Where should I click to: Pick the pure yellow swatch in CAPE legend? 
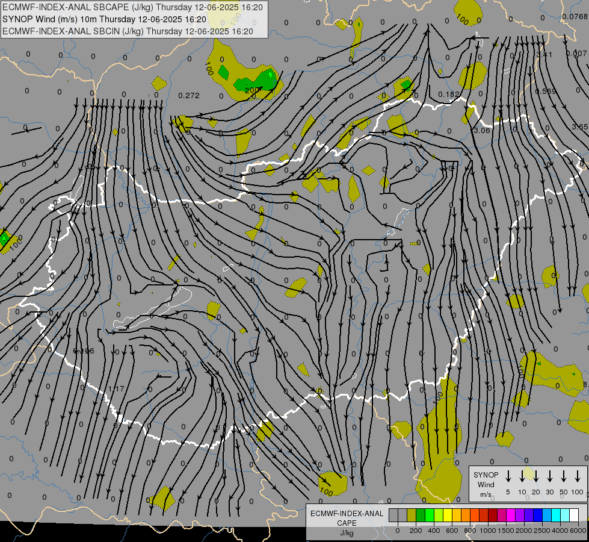(448, 515)
